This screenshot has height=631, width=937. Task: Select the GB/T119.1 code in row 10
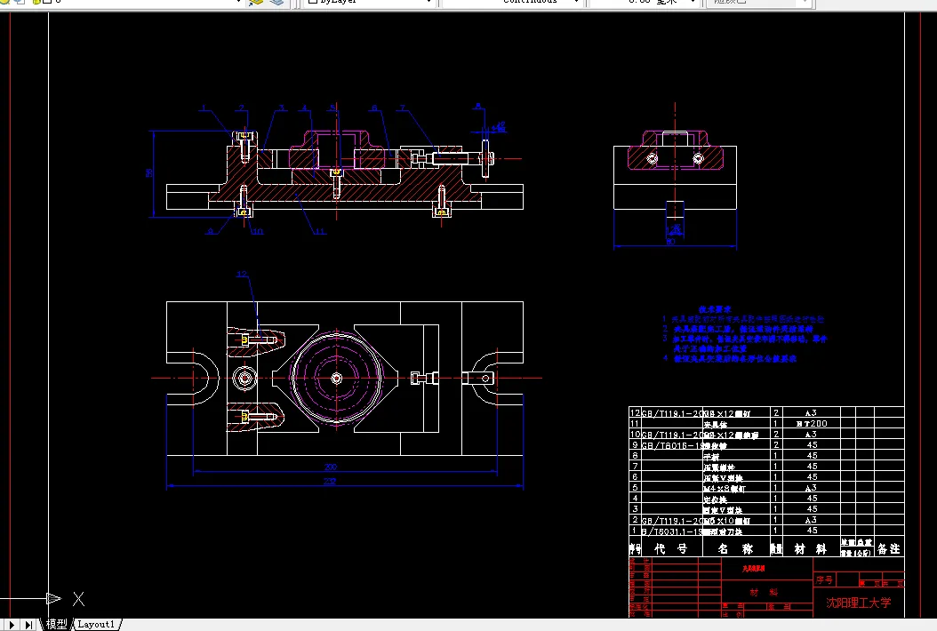coord(672,435)
